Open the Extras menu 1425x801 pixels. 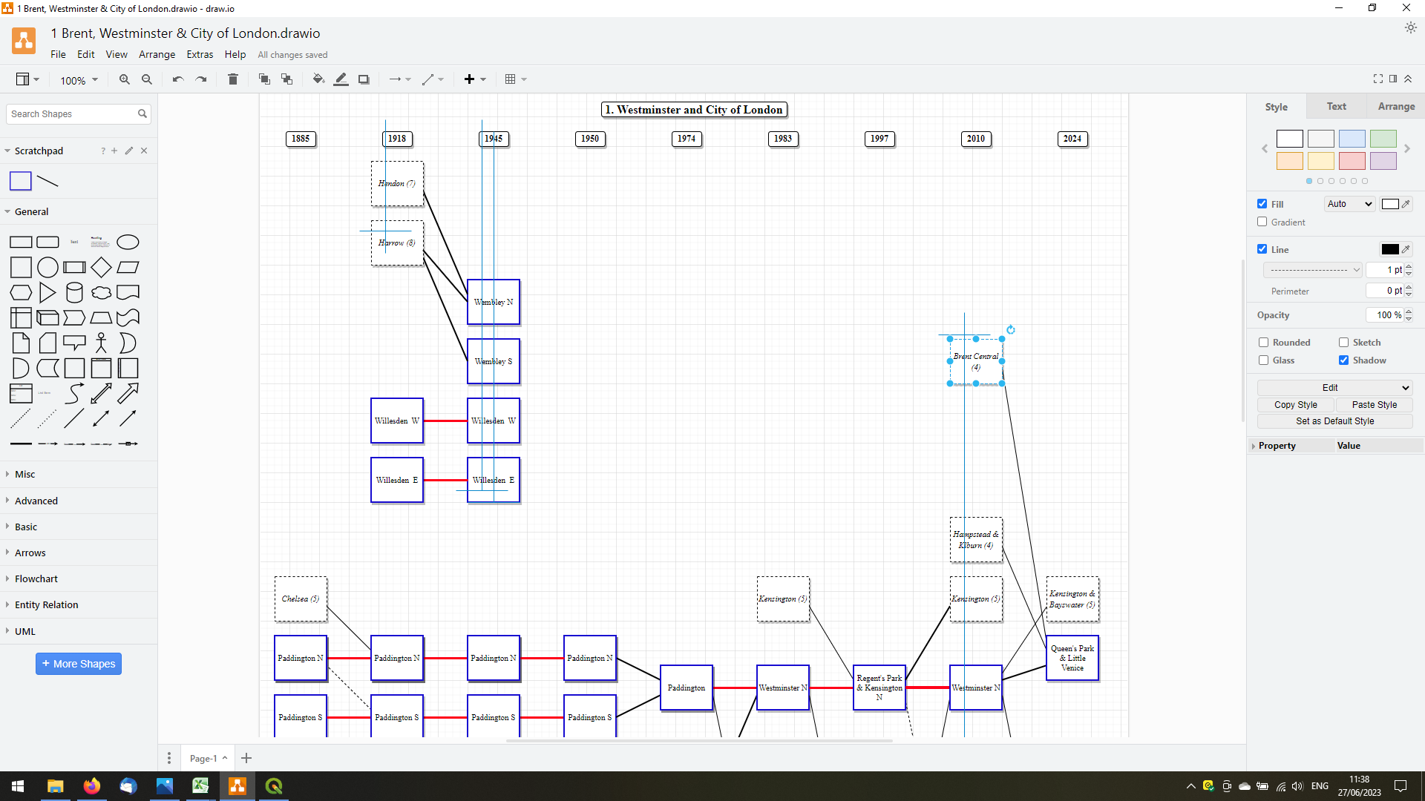click(200, 54)
